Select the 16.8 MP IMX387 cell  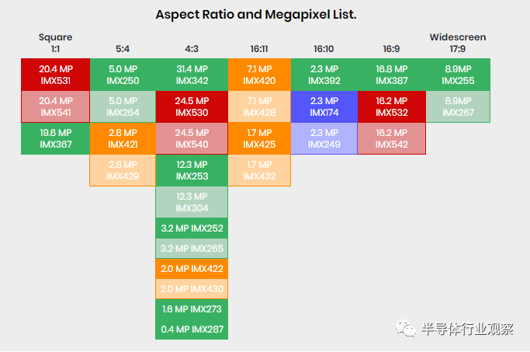coord(392,75)
